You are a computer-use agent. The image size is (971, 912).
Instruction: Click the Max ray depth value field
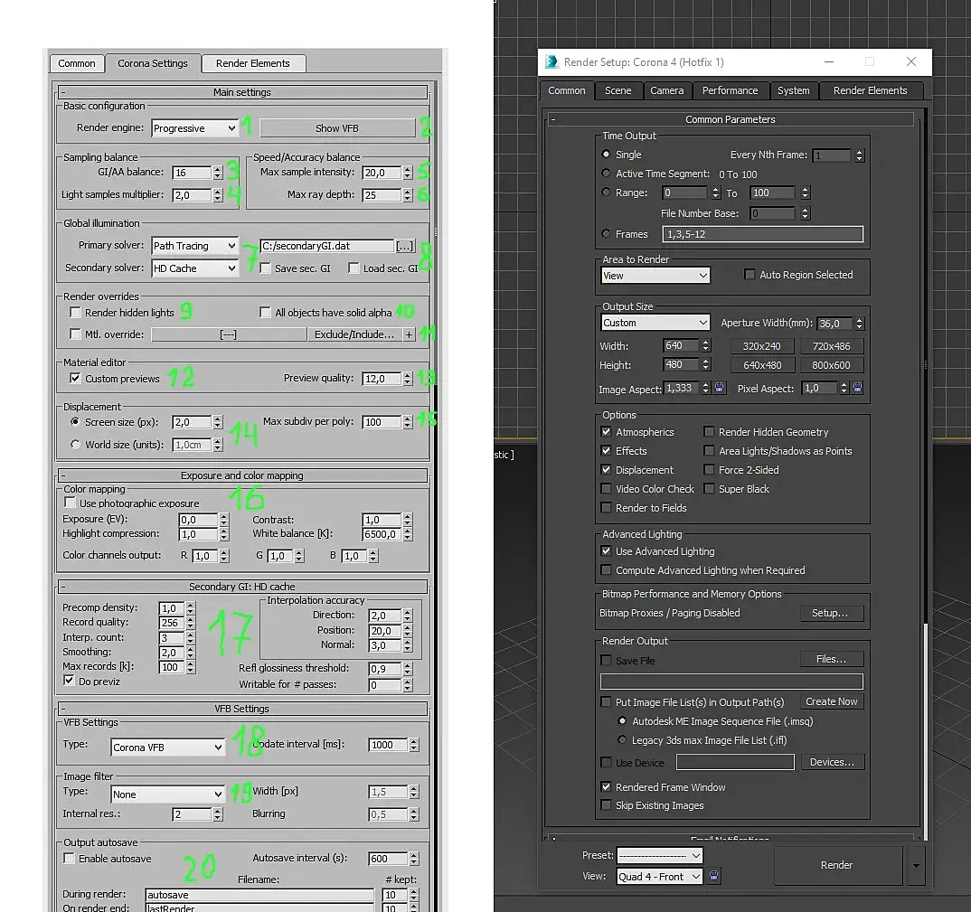(382, 195)
